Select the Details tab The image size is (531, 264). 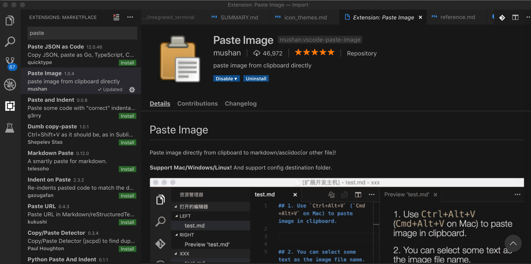[160, 103]
